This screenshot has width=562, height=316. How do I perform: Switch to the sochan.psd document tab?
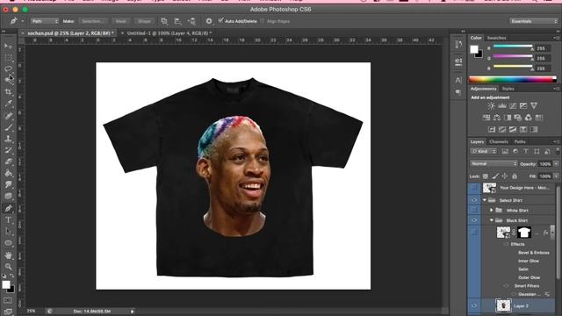coord(70,33)
